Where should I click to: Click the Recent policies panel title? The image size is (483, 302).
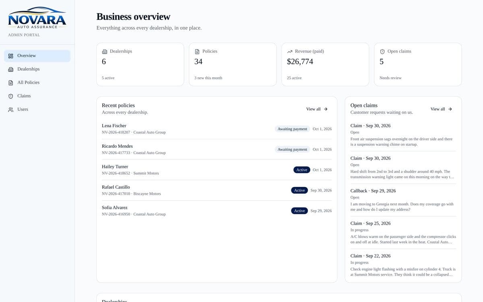(118, 105)
